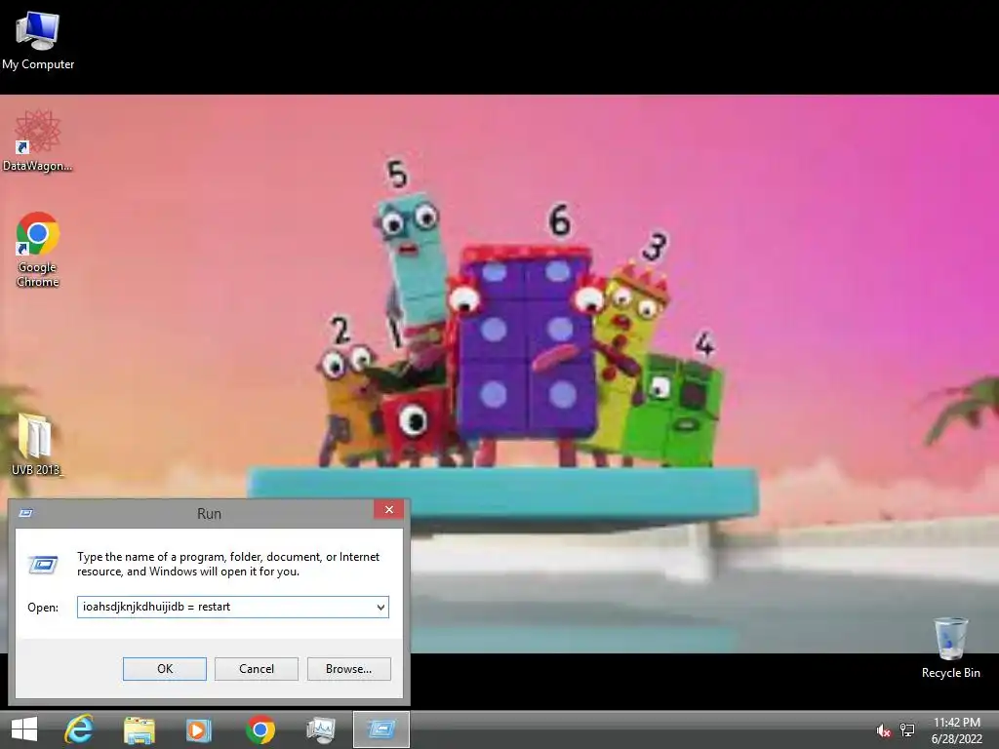Open the My Computer desktop icon

pyautogui.click(x=38, y=40)
